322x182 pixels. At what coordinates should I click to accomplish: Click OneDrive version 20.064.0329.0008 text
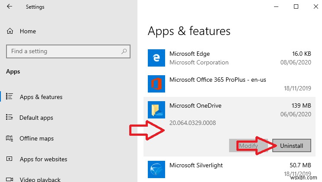(193, 123)
